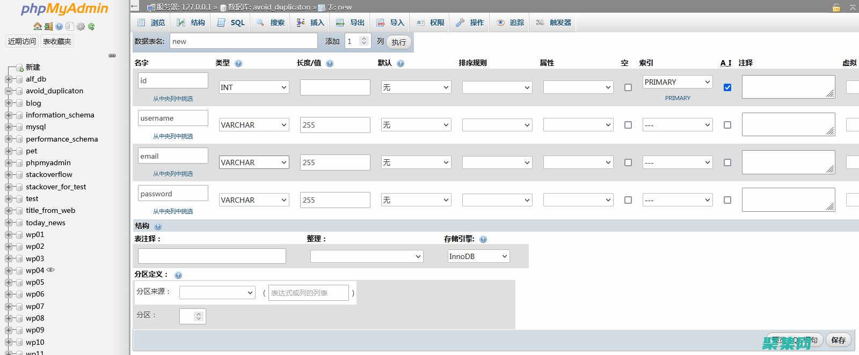859x355 pixels.
Task: Click the home icon in the sidebar
Action: [37, 26]
